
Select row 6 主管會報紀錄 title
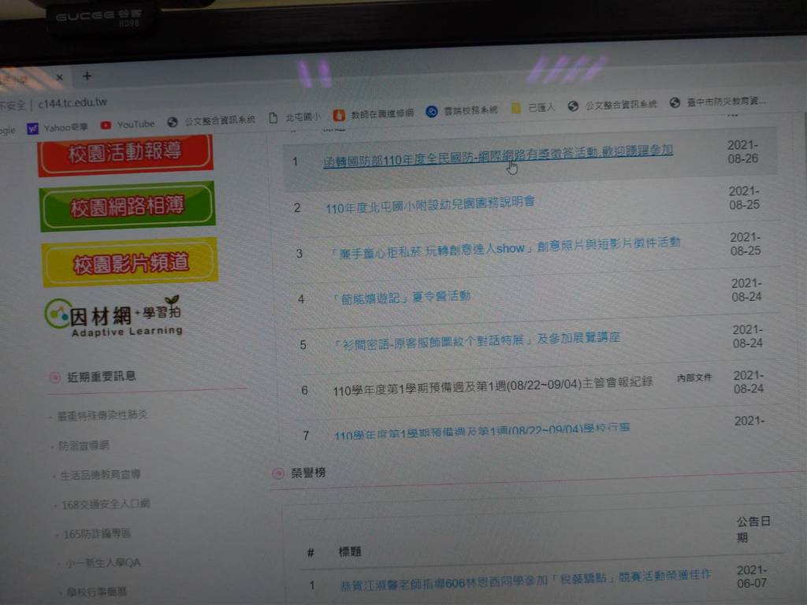pyautogui.click(x=493, y=386)
